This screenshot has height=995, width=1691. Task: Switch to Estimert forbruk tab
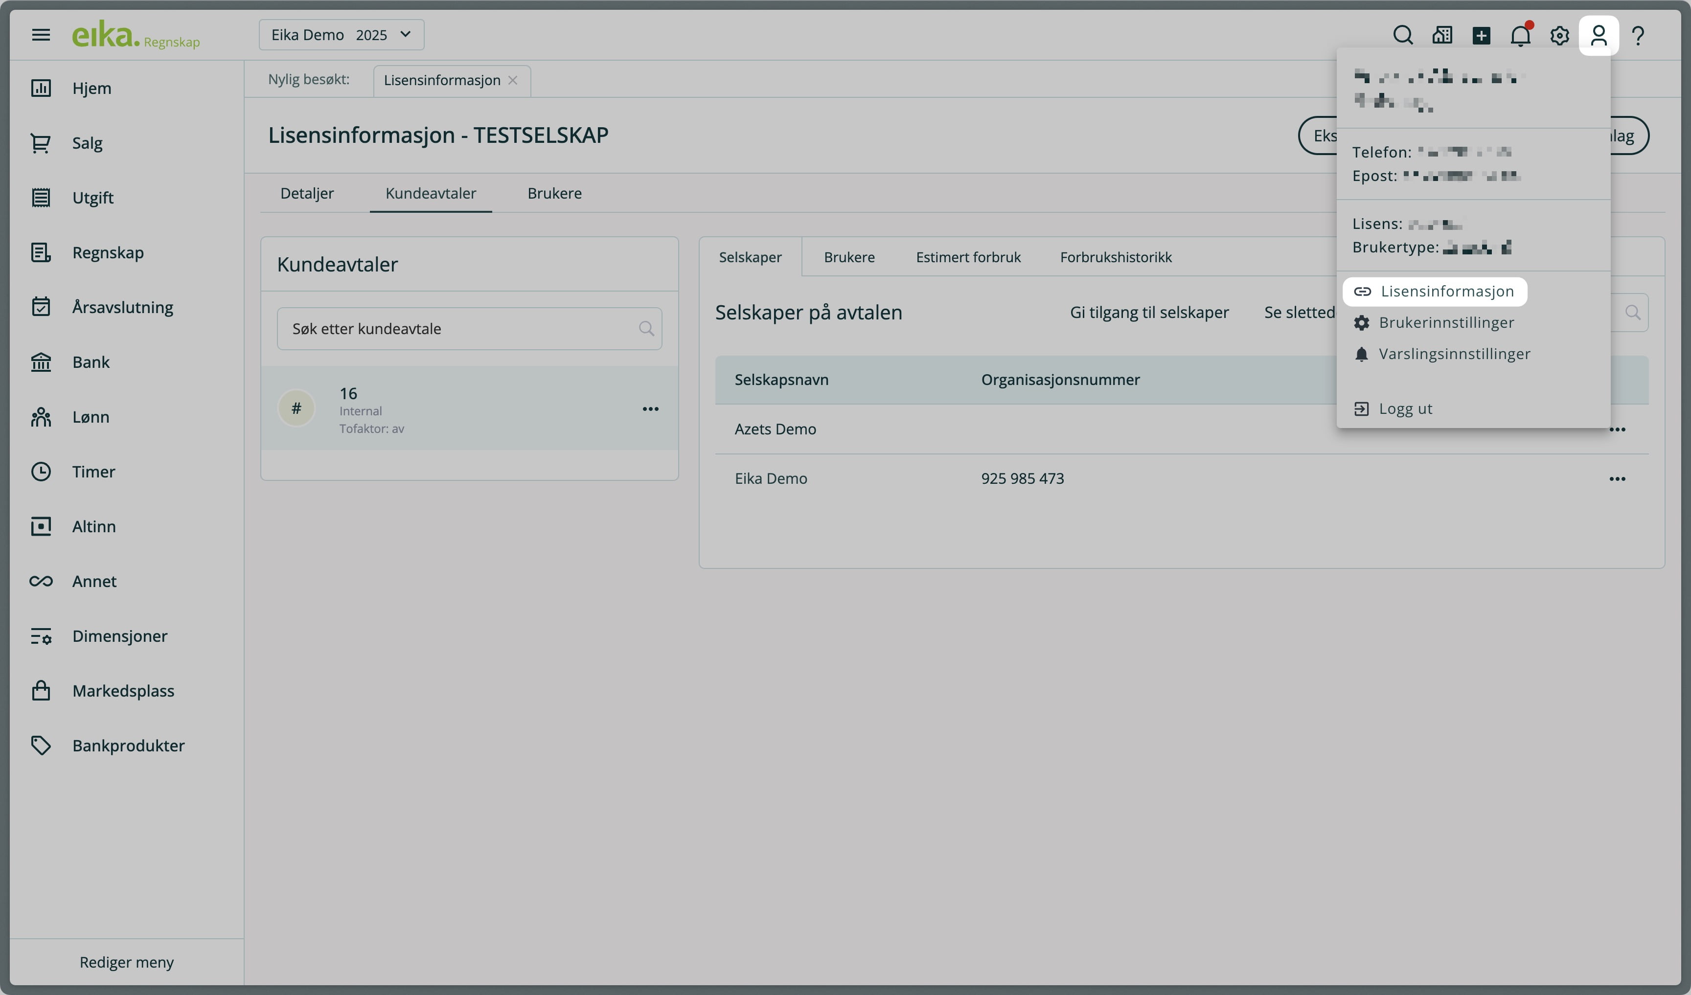968,257
